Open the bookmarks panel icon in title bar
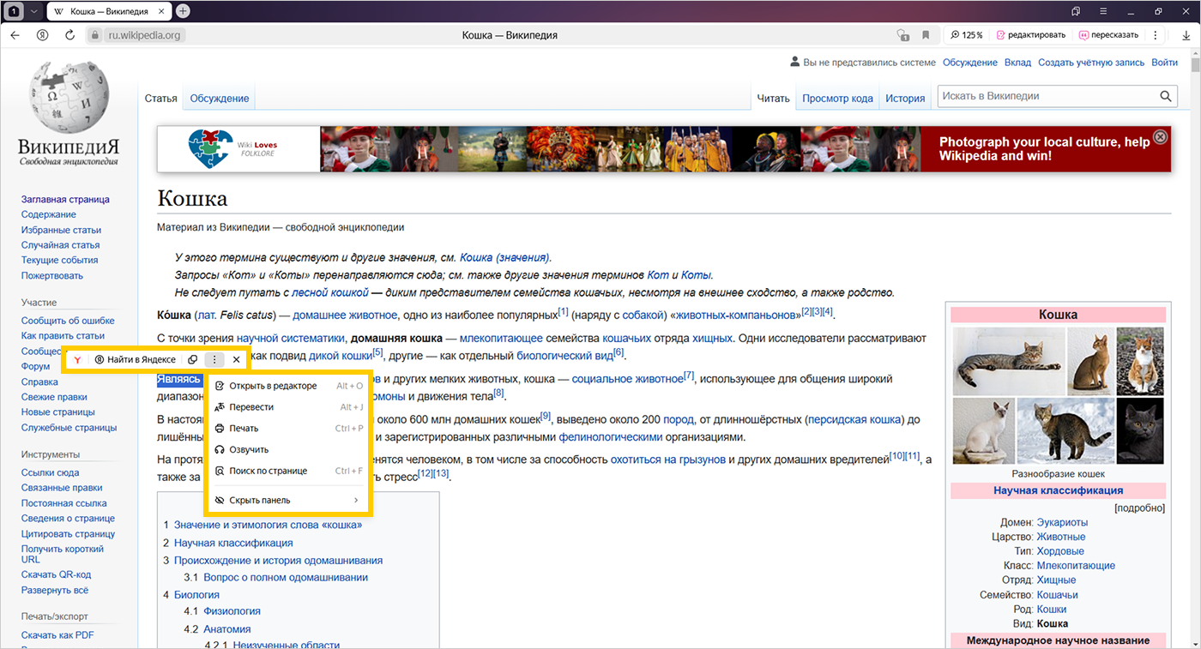The width and height of the screenshot is (1201, 649). [x=1076, y=11]
